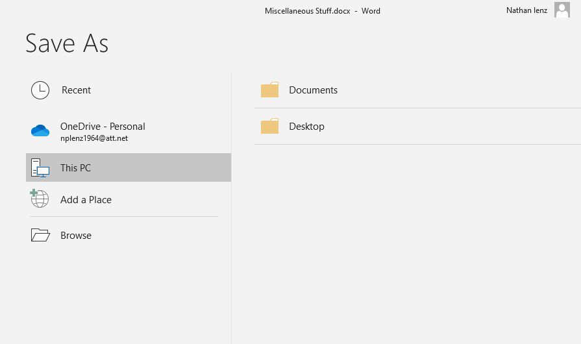The width and height of the screenshot is (581, 344).
Task: Click the OneDrive cloud icon
Action: 40,130
